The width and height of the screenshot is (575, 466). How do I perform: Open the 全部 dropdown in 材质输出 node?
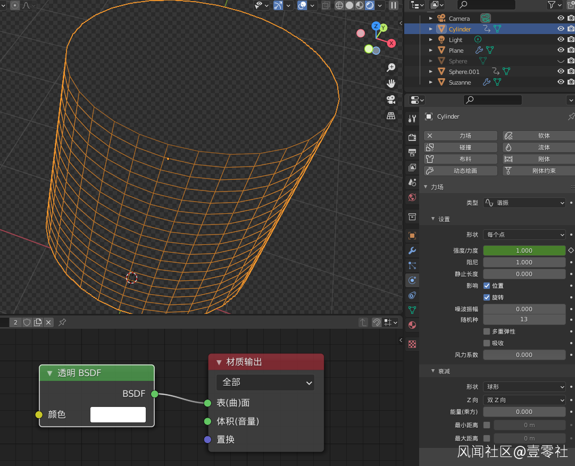265,382
